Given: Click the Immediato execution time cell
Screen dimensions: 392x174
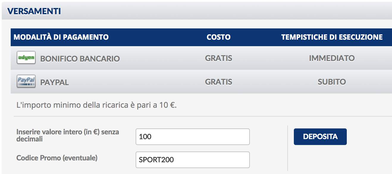Looking at the screenshot, I should [x=332, y=58].
